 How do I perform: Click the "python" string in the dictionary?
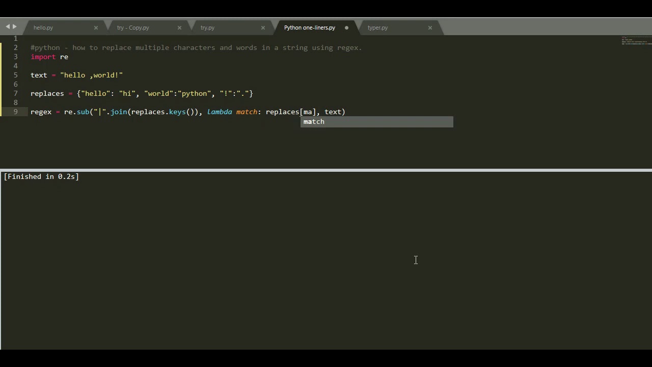point(194,93)
